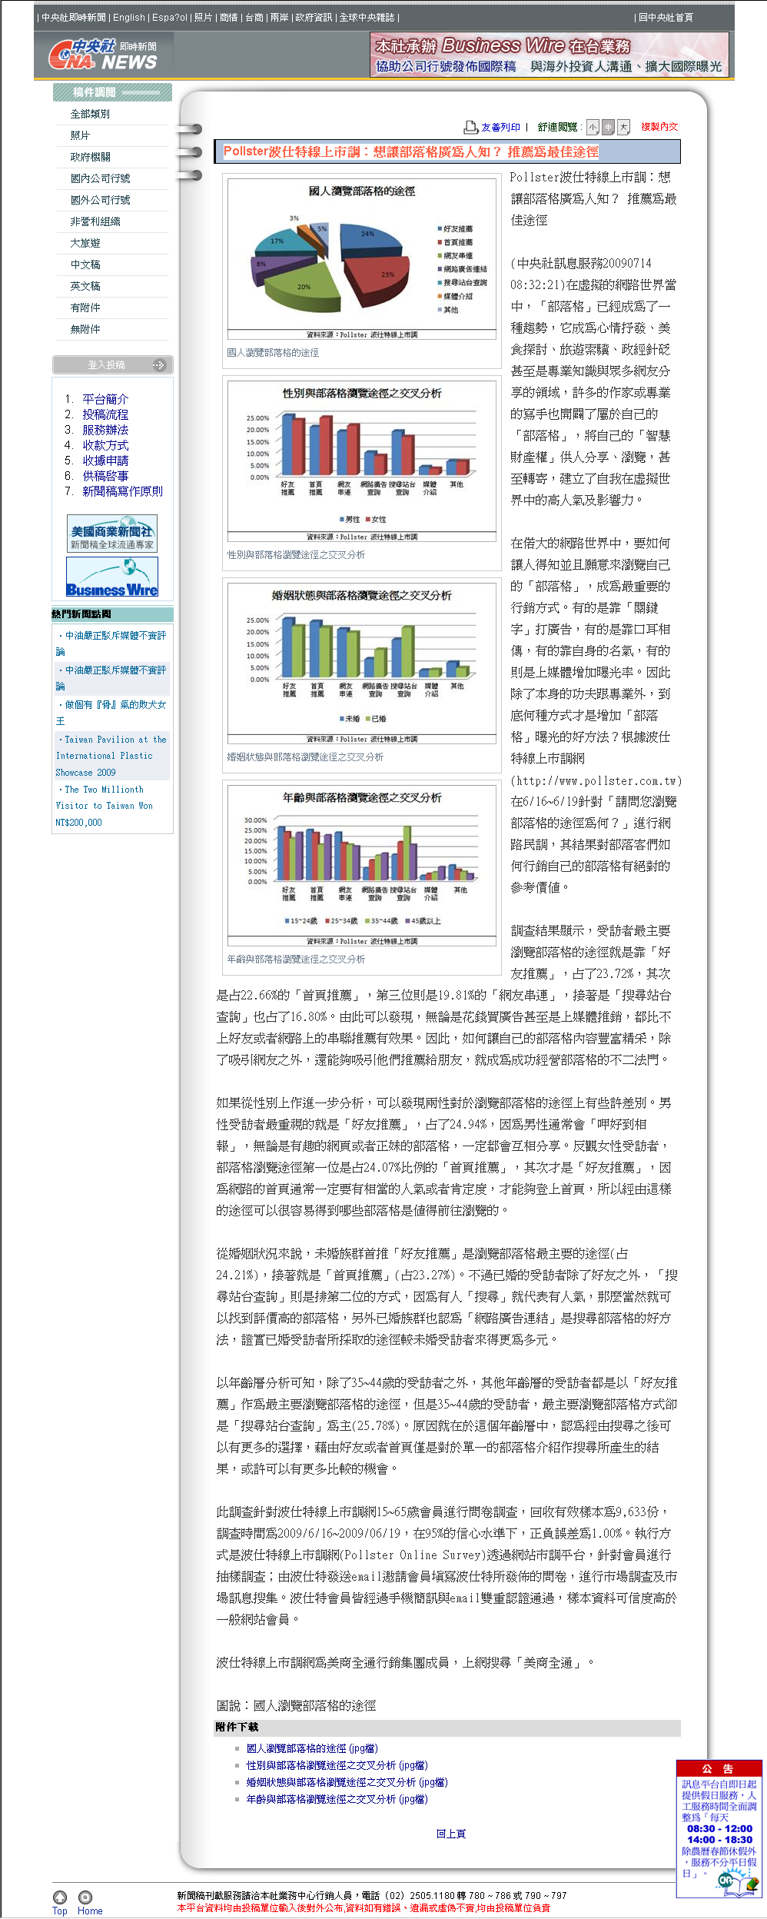Open the CNA NEWS logo
Image resolution: width=767 pixels, height=1919 pixels.
103,55
